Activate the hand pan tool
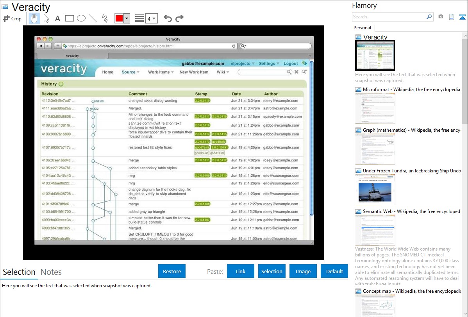468x317 pixels. click(34, 18)
